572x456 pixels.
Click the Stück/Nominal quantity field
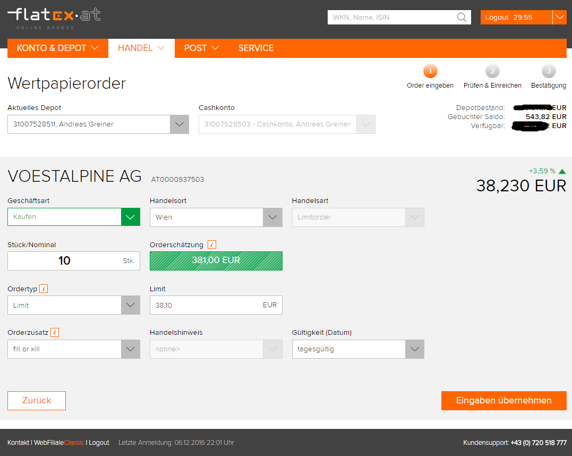click(74, 260)
